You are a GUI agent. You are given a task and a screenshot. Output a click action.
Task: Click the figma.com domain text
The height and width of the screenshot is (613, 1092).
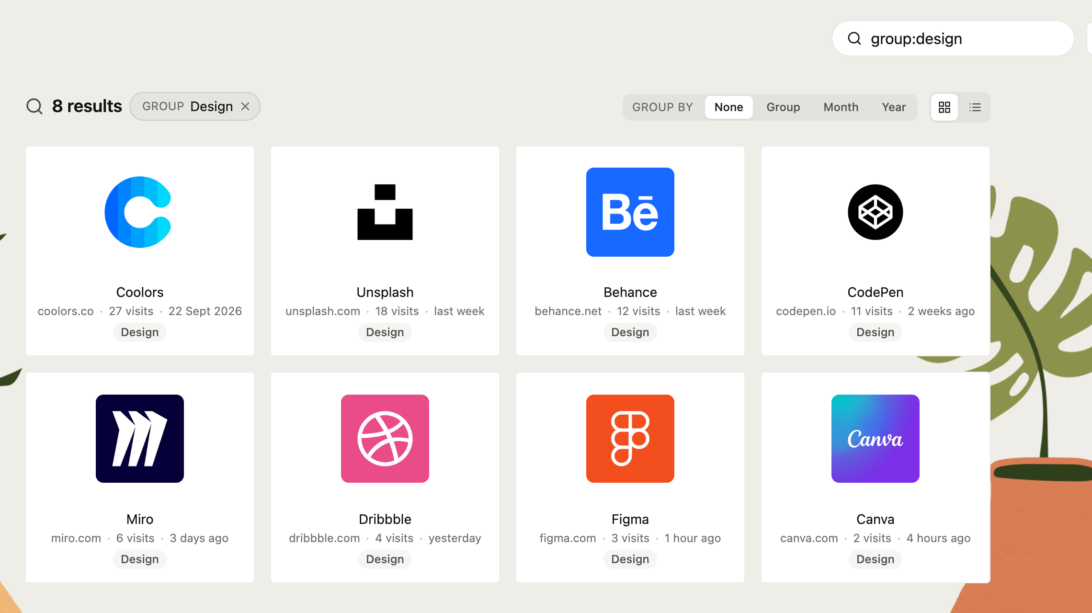[x=568, y=538]
